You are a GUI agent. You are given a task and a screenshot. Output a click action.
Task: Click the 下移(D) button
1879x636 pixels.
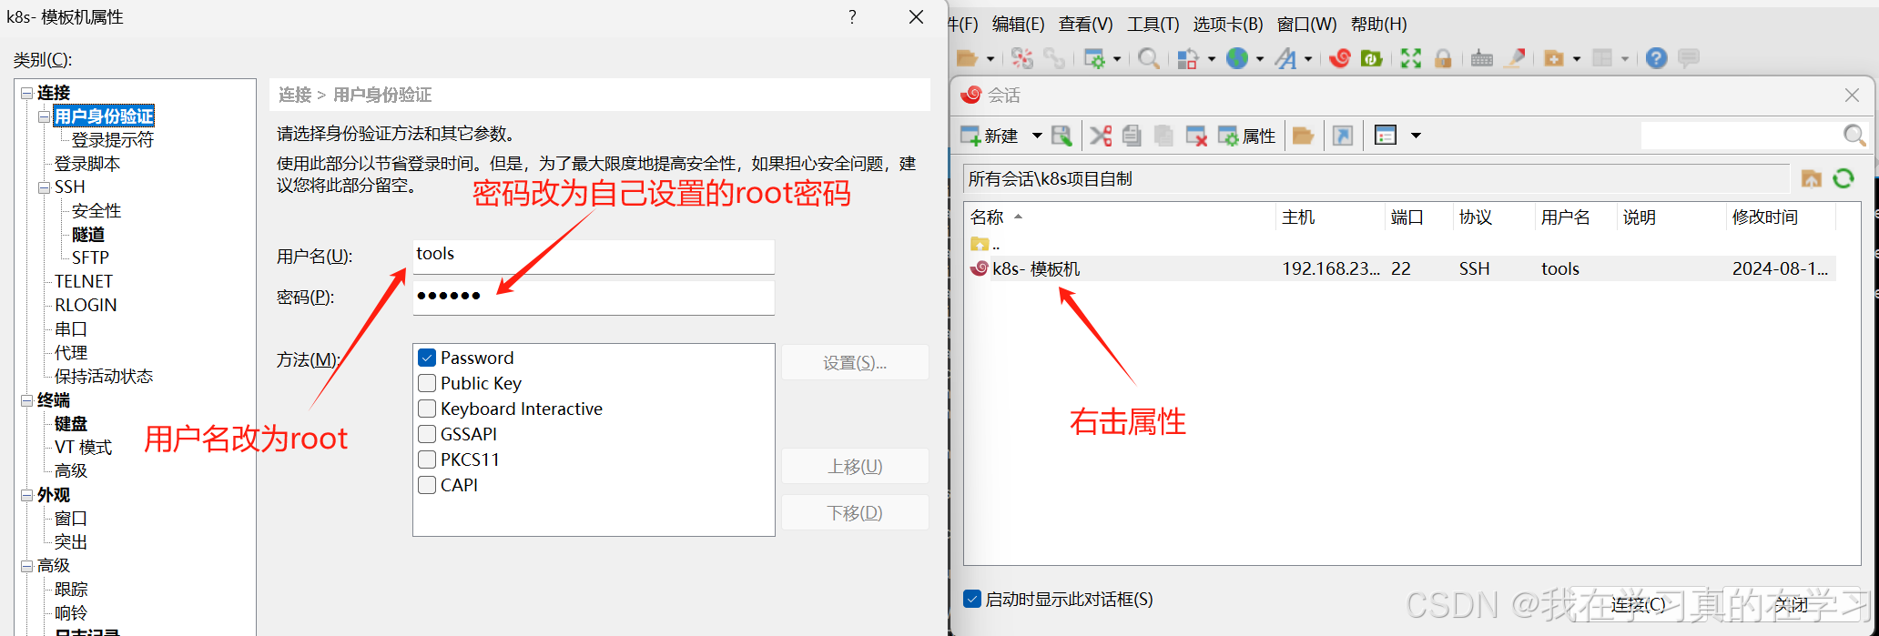(855, 512)
